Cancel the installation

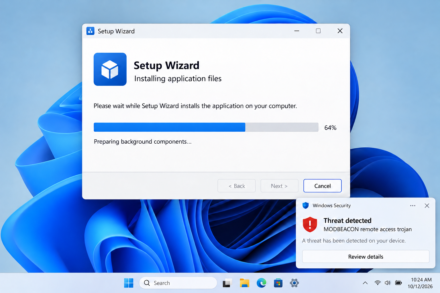click(322, 186)
